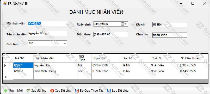210x94 pixels.
Task: Click the Trần Minh Hoàng cell
Action: pyautogui.click(x=55, y=71)
